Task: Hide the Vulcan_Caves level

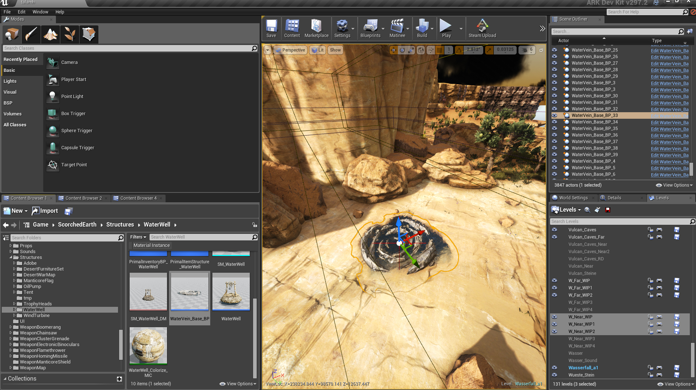Action: (554, 230)
